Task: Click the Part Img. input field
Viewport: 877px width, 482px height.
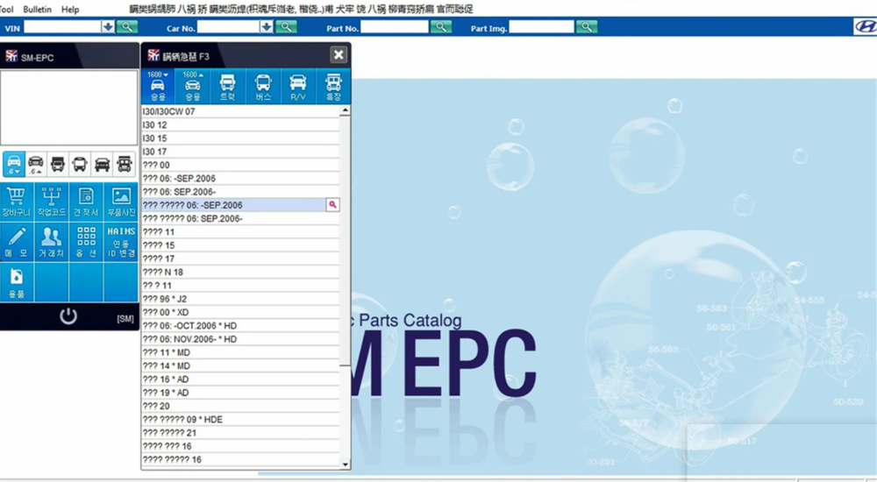Action: coord(541,27)
